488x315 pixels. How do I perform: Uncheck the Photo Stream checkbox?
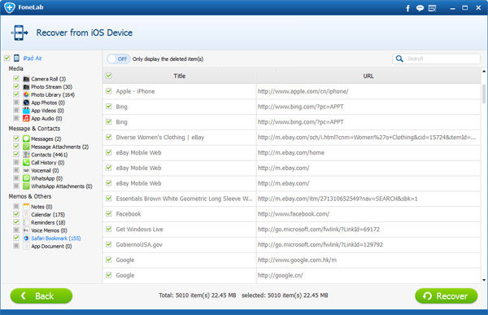(16, 86)
